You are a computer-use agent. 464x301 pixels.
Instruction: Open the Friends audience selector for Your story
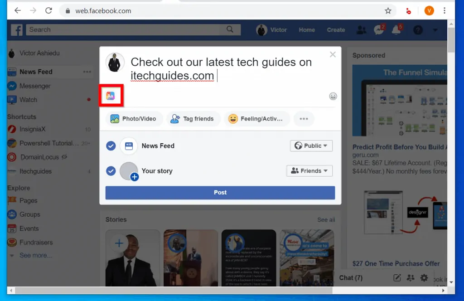(x=309, y=171)
